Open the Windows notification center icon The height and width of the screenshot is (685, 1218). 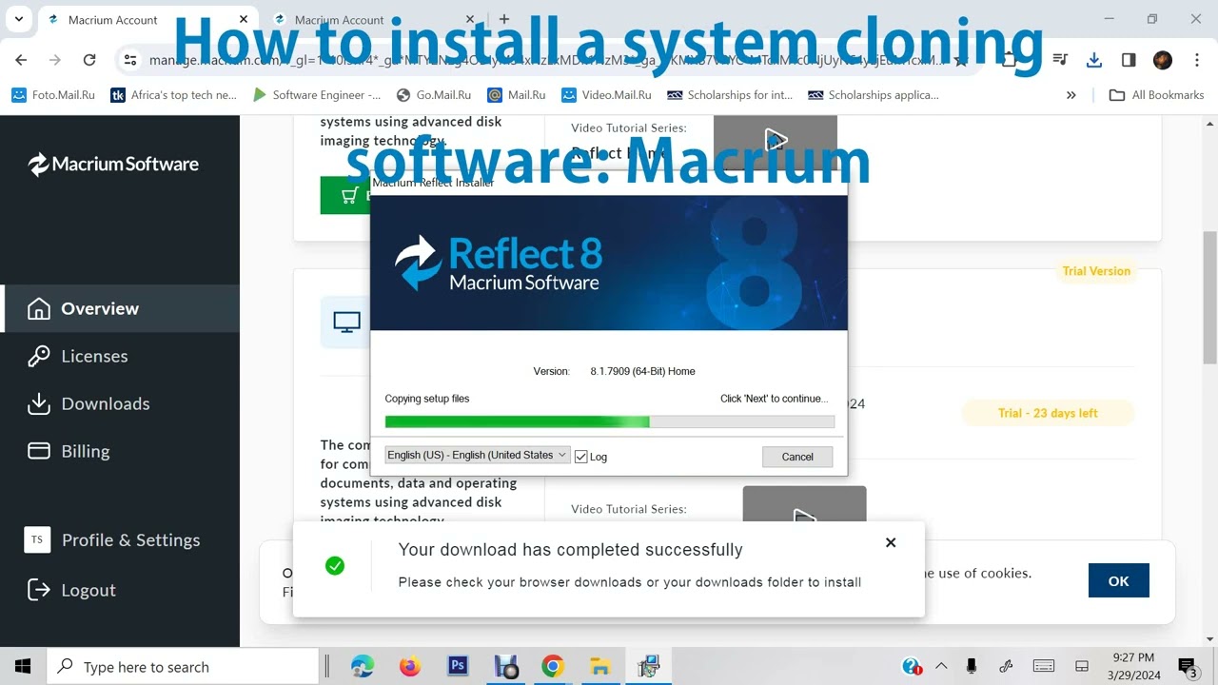click(1188, 666)
